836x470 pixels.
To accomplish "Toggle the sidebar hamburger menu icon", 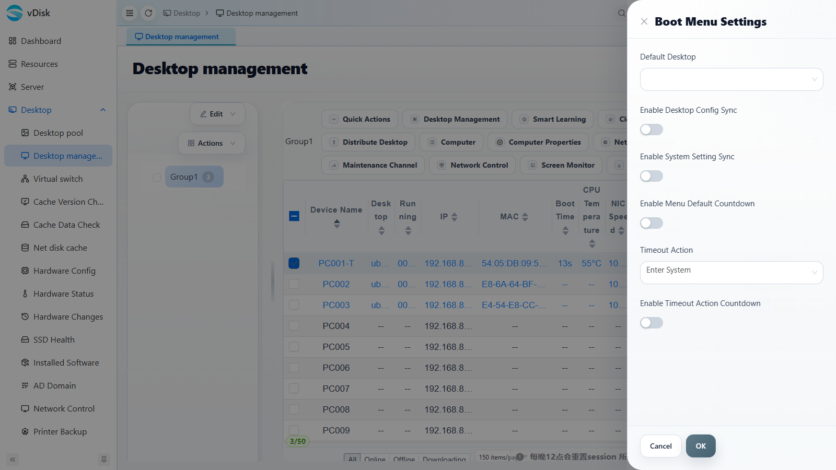I will click(x=130, y=13).
